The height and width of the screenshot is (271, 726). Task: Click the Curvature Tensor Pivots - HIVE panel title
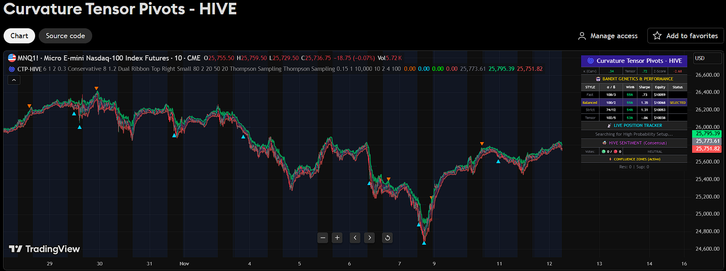point(639,61)
